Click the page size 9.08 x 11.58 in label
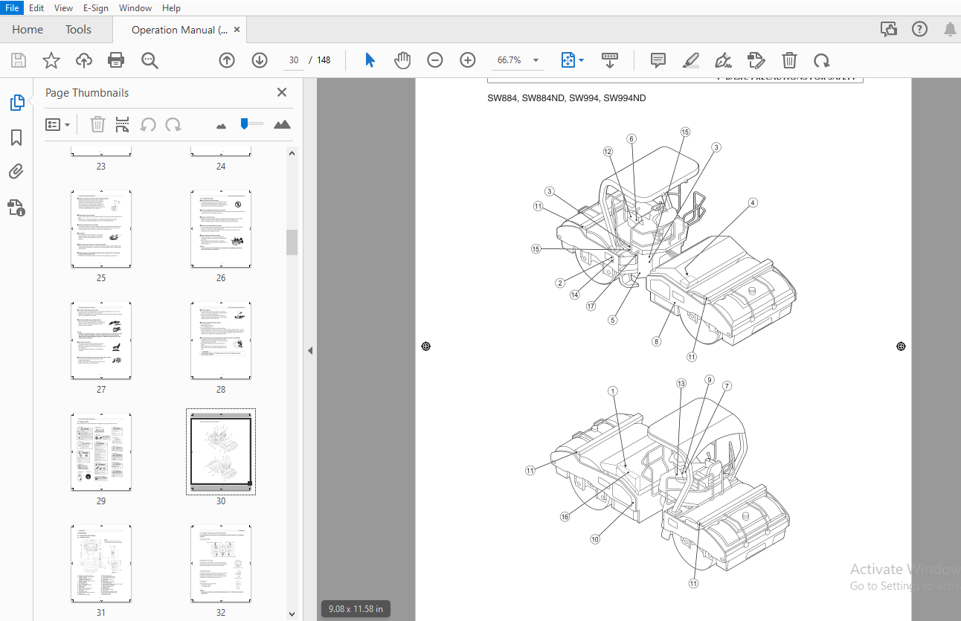The image size is (961, 621). [356, 608]
